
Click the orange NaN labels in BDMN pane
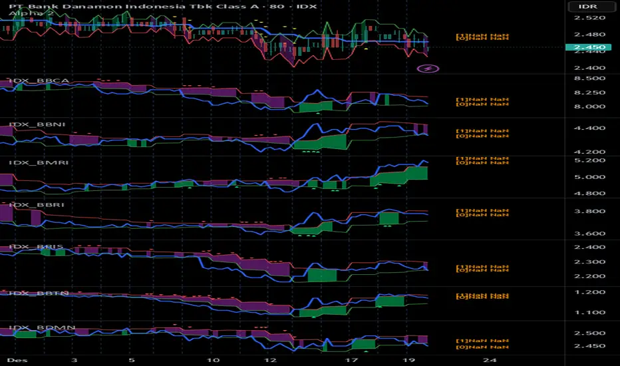point(482,344)
